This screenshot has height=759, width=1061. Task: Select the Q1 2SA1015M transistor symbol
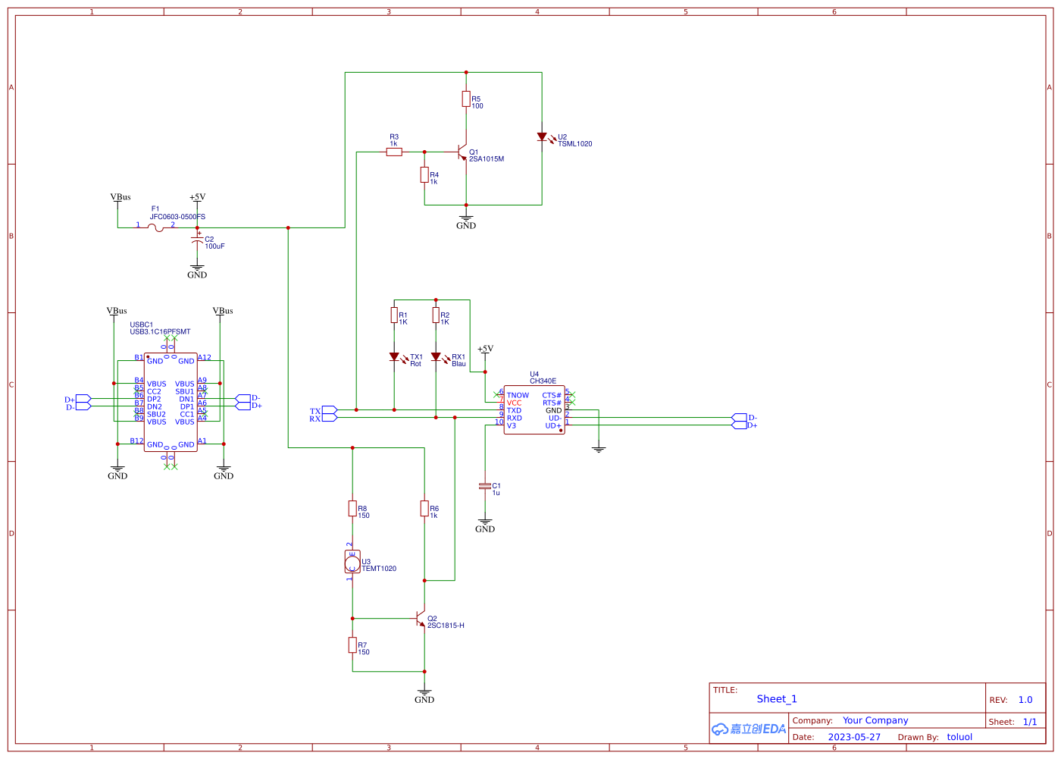[x=462, y=152]
